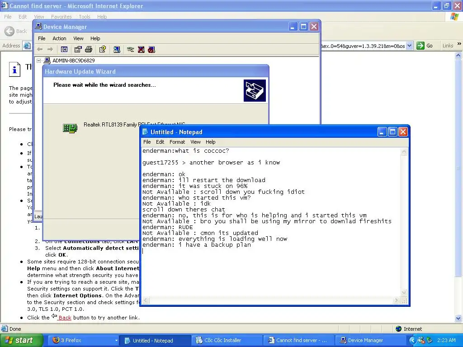
Task: Click the Device Manager title bar icon
Action: tap(38, 27)
